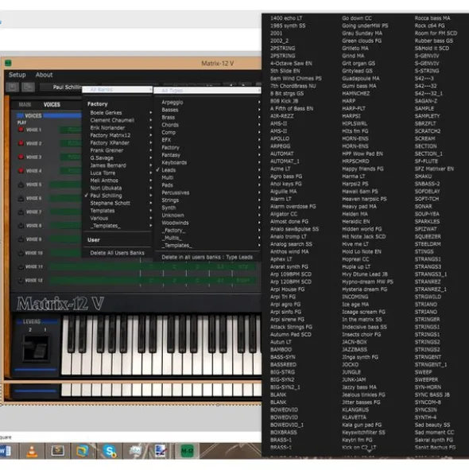Switch to the MAIN tab
469x470 pixels.
pyautogui.click(x=25, y=105)
